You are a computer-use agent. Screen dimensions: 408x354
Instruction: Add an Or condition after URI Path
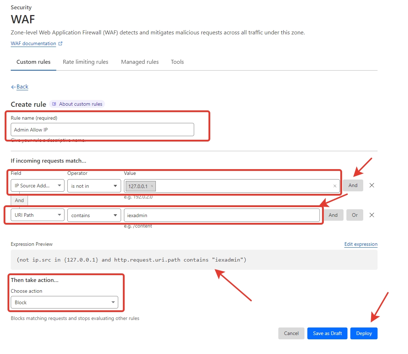354,215
